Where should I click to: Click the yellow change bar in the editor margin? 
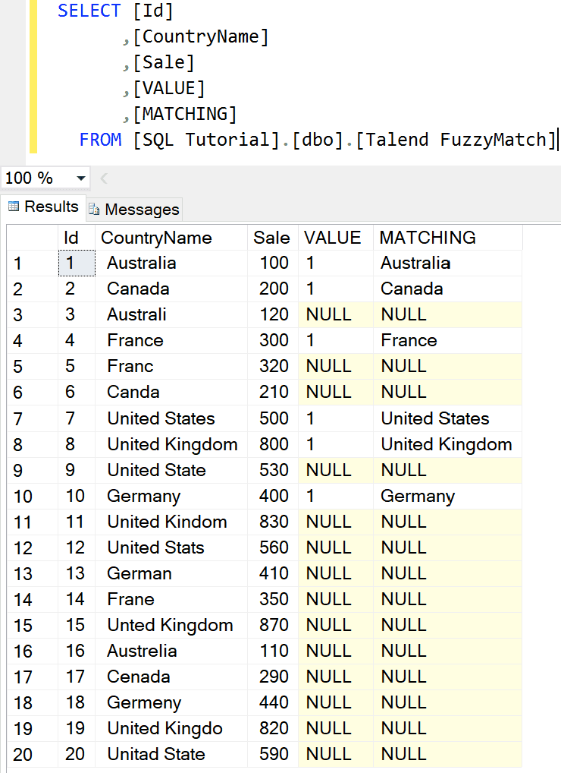[x=34, y=76]
